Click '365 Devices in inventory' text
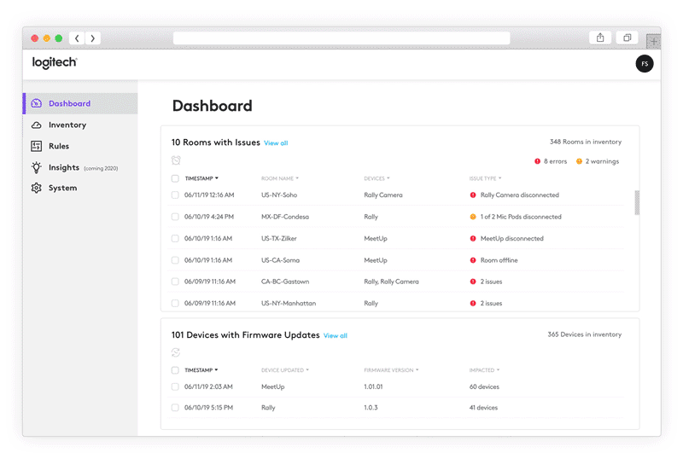Screen dimensions: 683x453 [x=585, y=334]
